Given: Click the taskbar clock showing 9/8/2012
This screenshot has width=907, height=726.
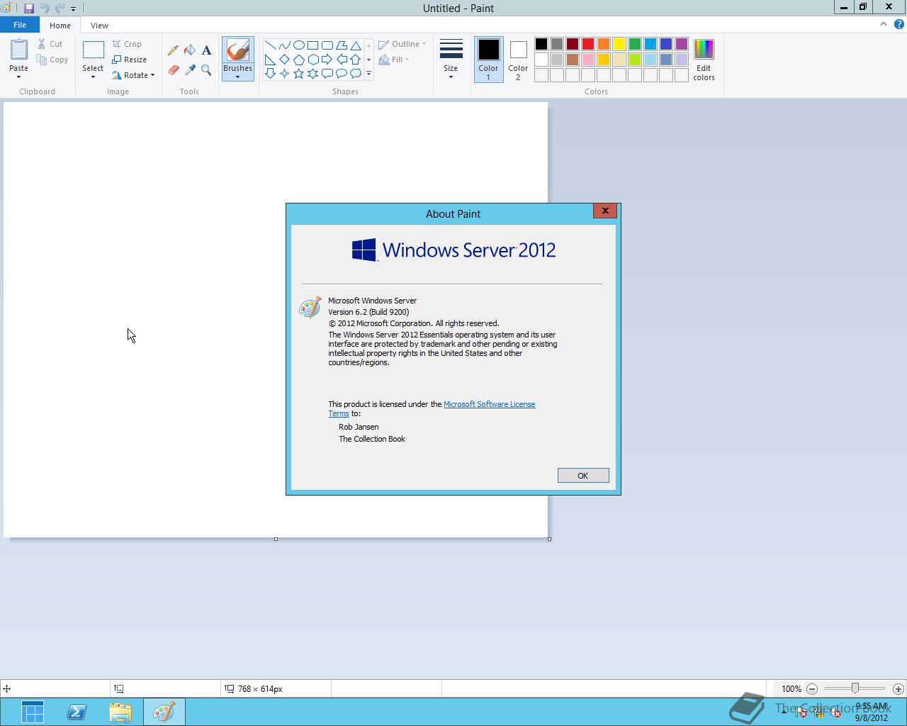Looking at the screenshot, I should tap(871, 712).
